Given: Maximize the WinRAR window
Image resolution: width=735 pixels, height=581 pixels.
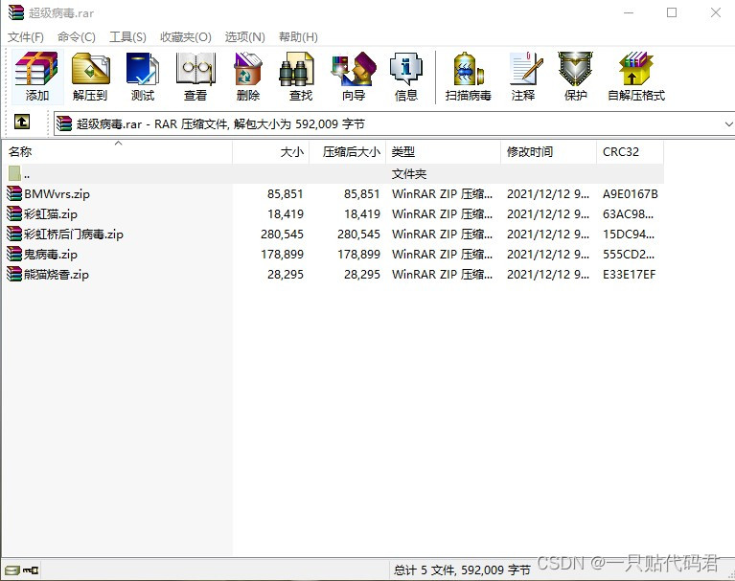Looking at the screenshot, I should coord(671,12).
